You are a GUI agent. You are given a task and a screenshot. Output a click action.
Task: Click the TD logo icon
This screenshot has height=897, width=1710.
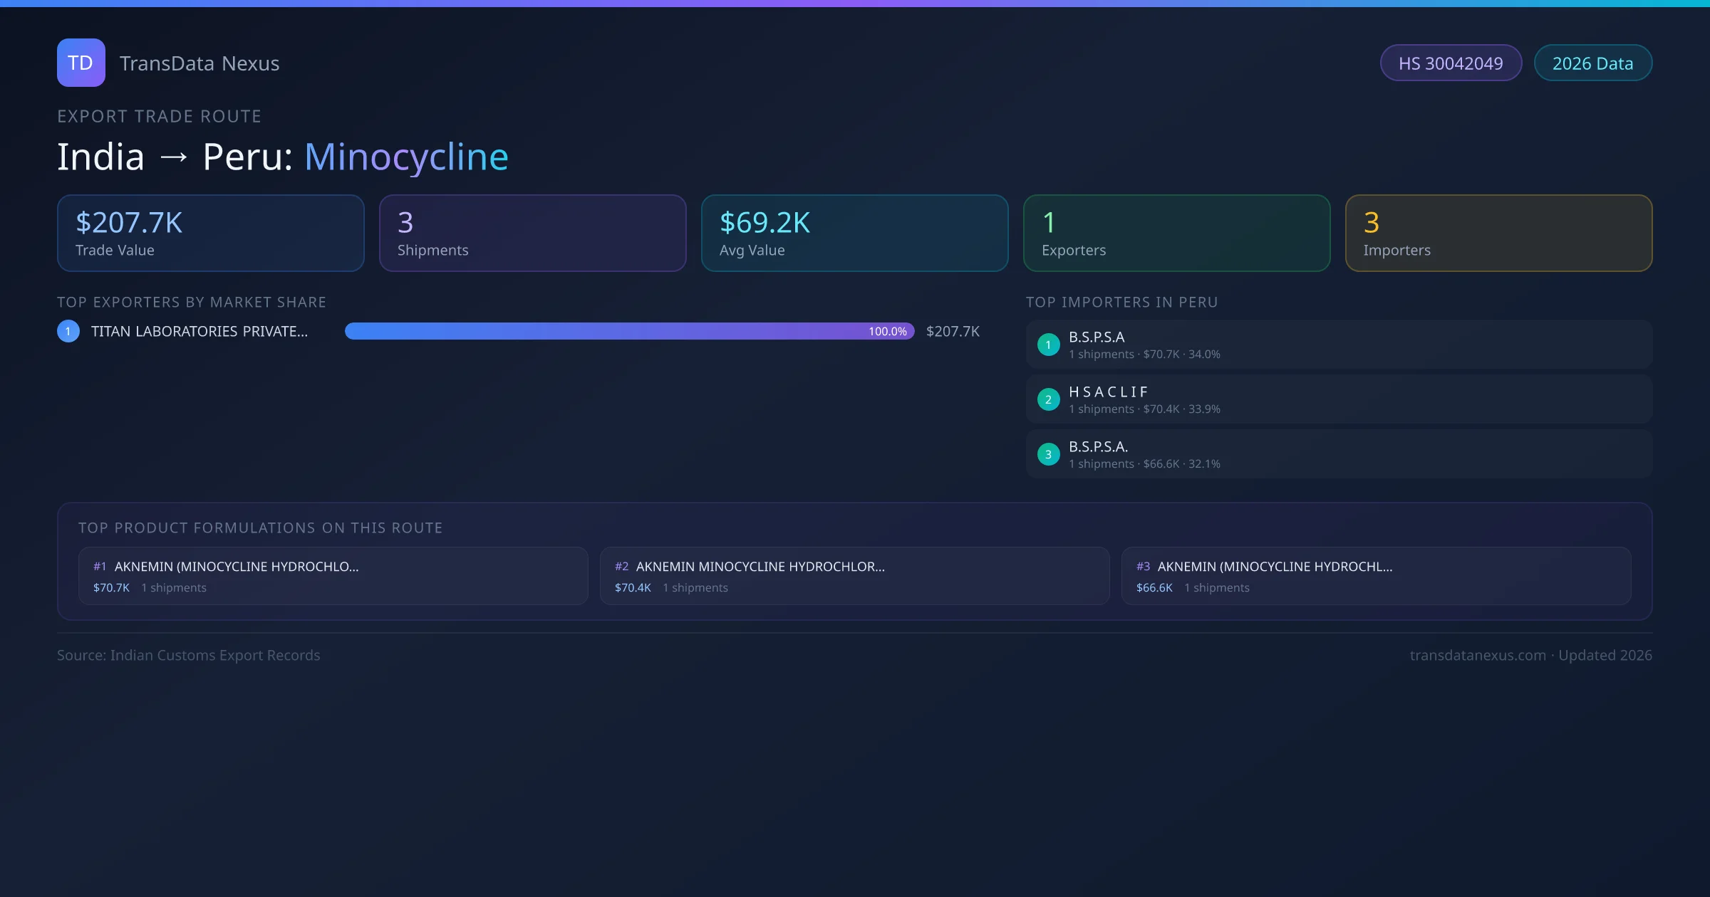(81, 63)
